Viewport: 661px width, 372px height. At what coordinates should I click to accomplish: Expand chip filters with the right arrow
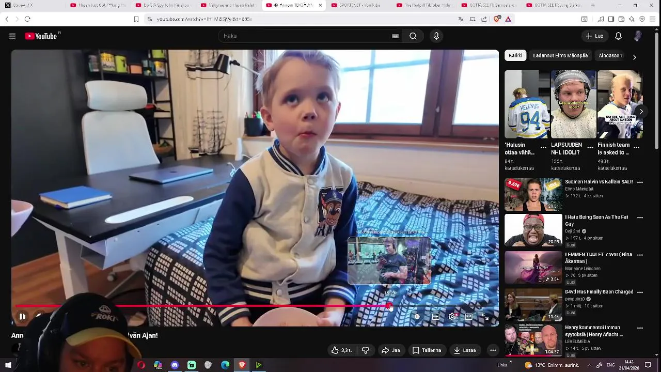point(635,57)
